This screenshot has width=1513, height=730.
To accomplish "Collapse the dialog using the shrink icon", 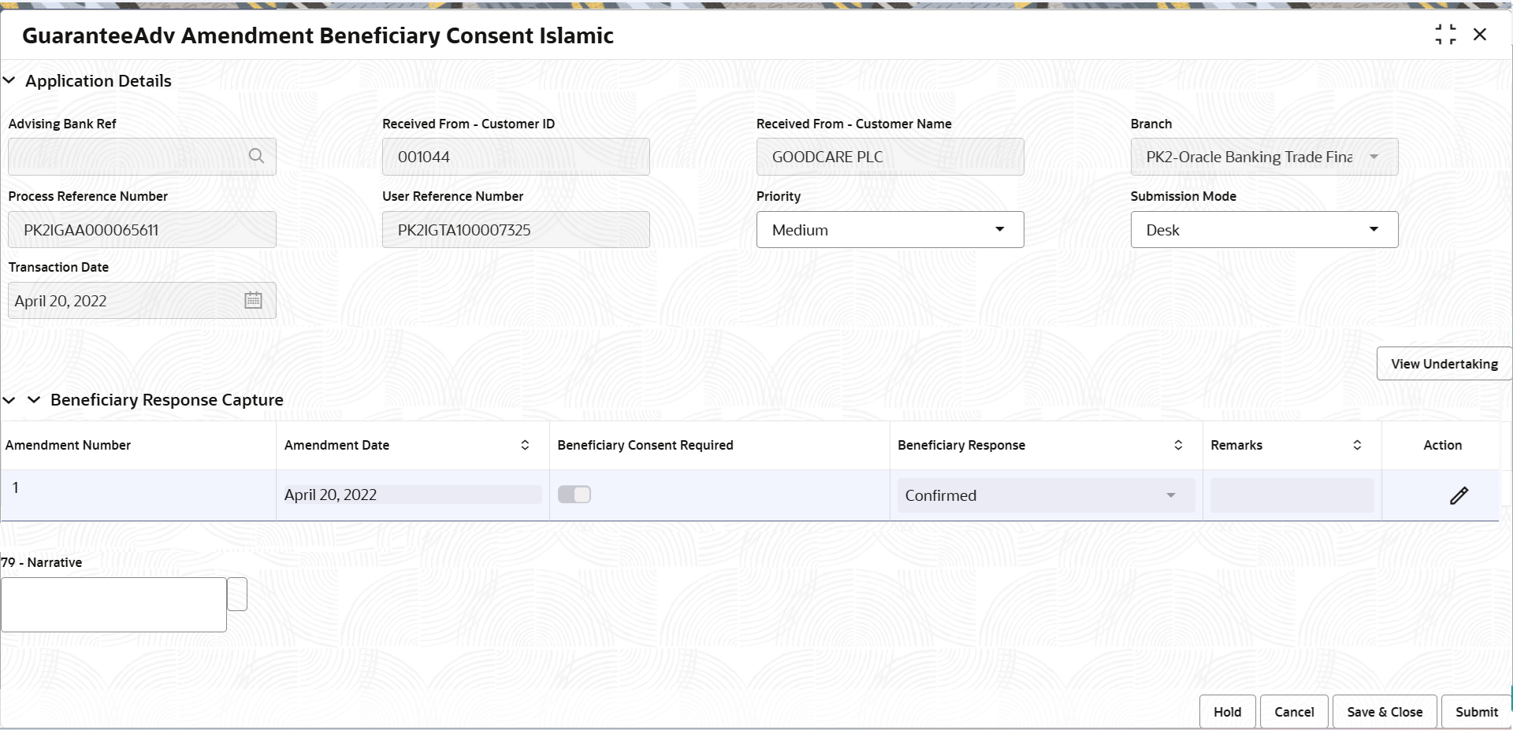I will [1445, 35].
